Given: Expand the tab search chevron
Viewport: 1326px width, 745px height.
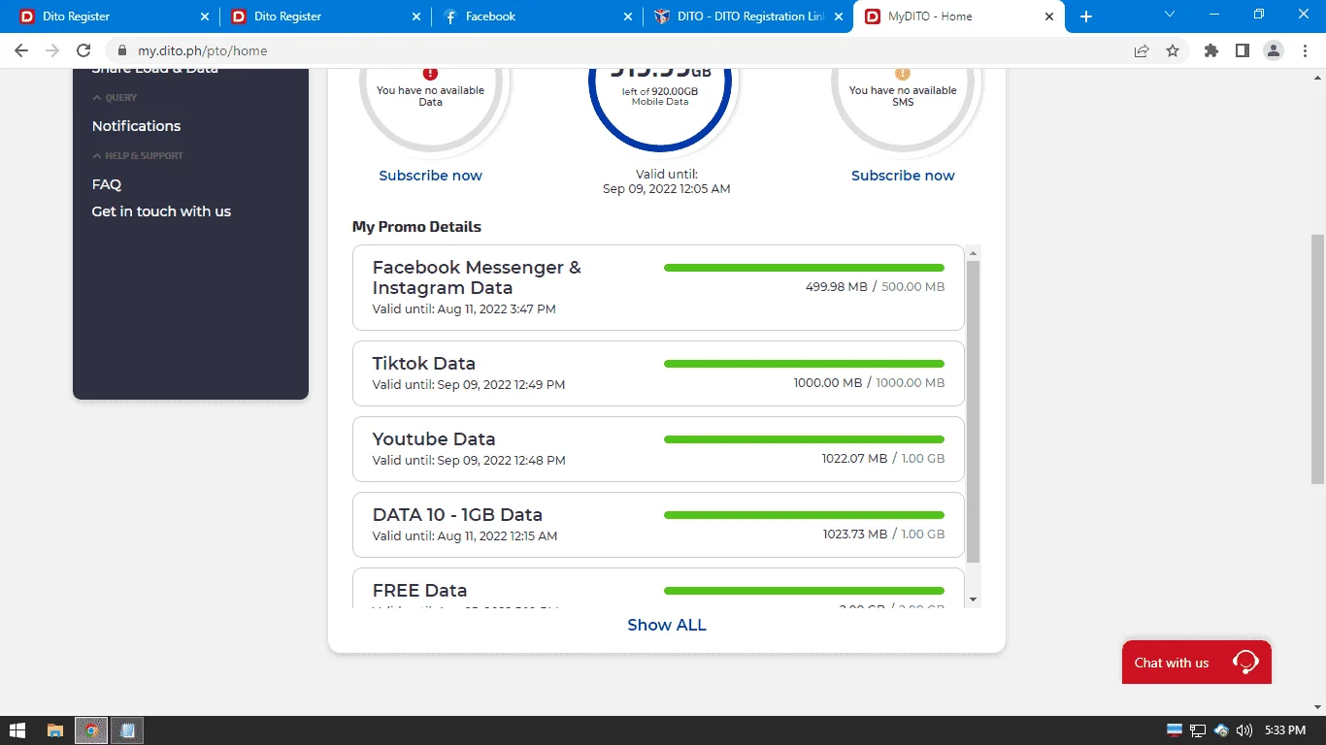Looking at the screenshot, I should (1170, 15).
